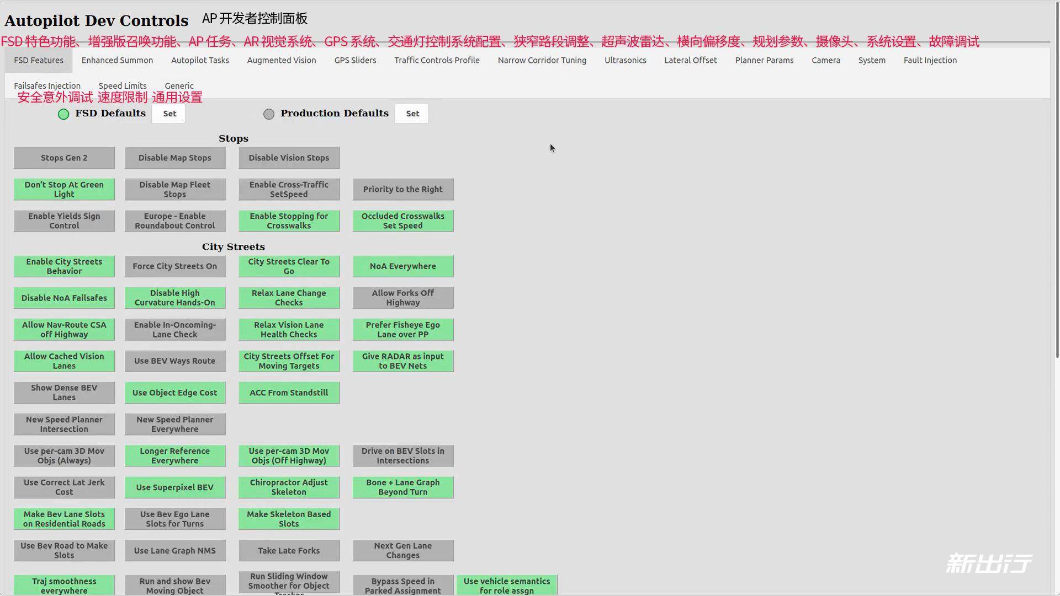
Task: Toggle Enable Stopping for Crosswalks
Action: tap(289, 221)
